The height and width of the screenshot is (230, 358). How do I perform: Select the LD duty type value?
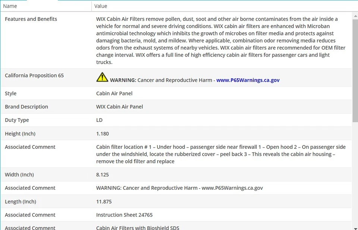[99, 120]
